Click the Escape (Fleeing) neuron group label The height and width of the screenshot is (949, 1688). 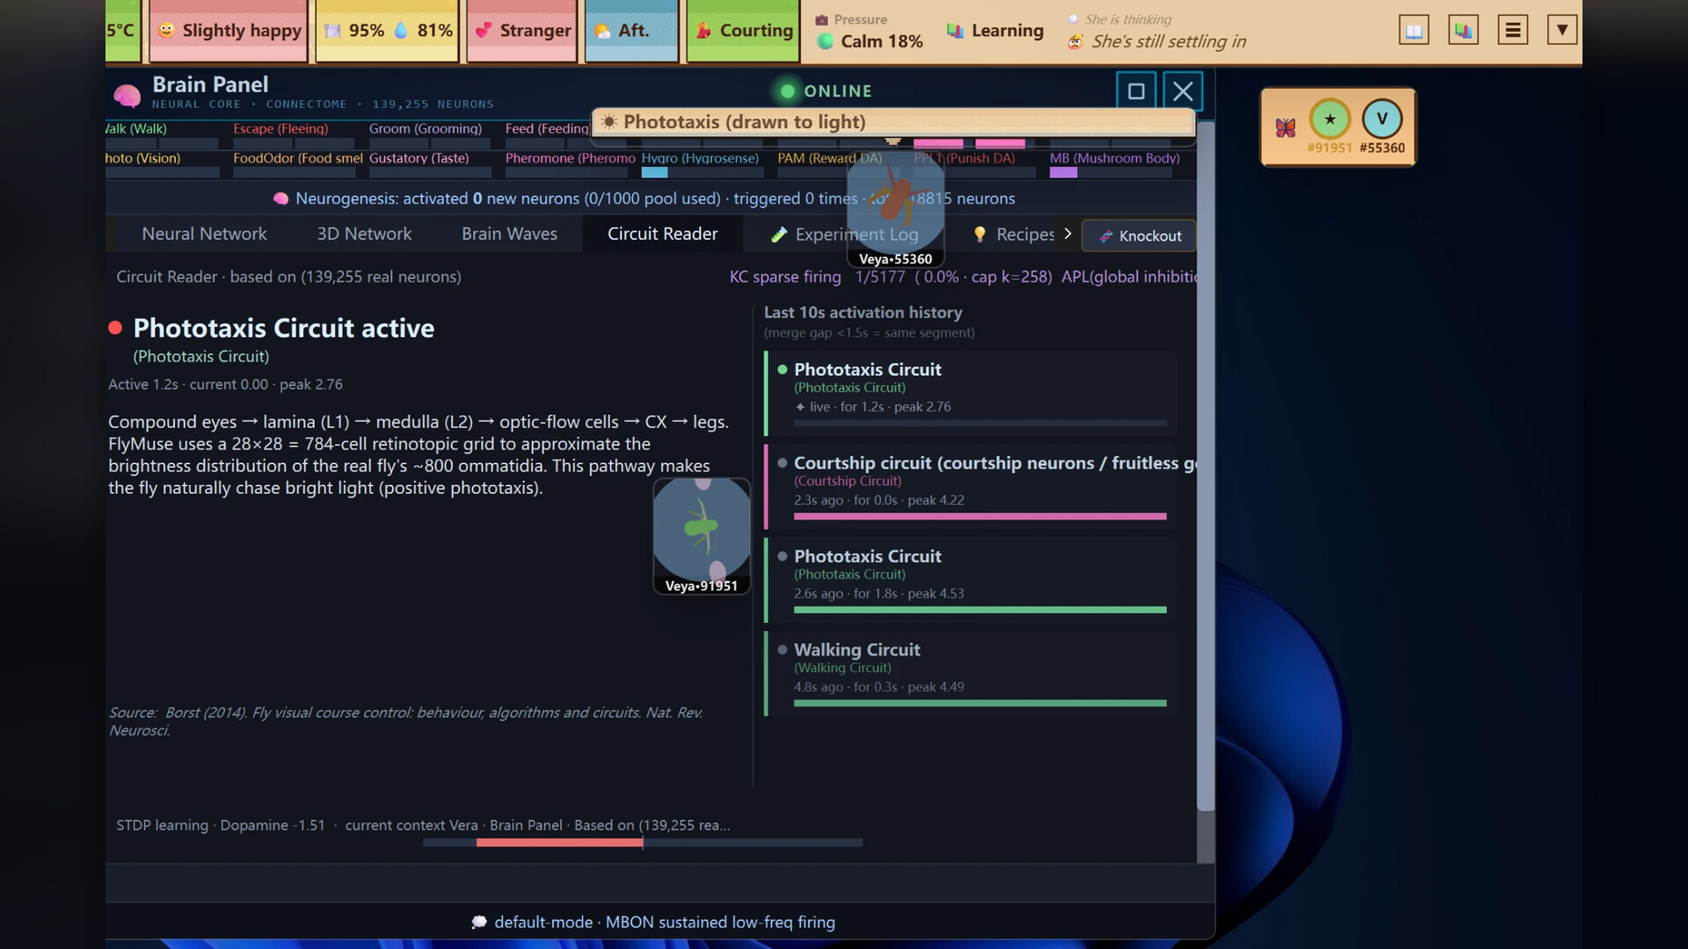(280, 128)
